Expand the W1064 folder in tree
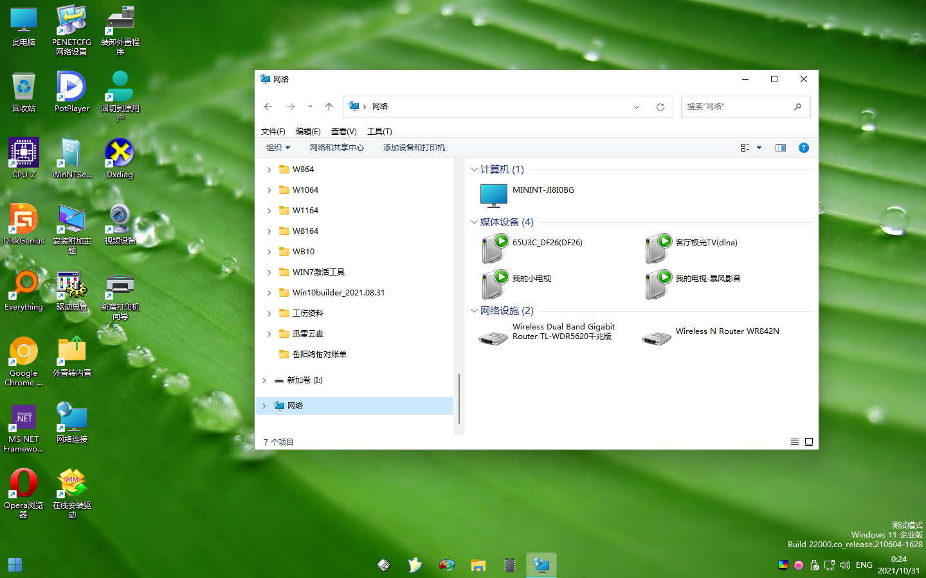This screenshot has height=578, width=926. pyautogui.click(x=269, y=190)
